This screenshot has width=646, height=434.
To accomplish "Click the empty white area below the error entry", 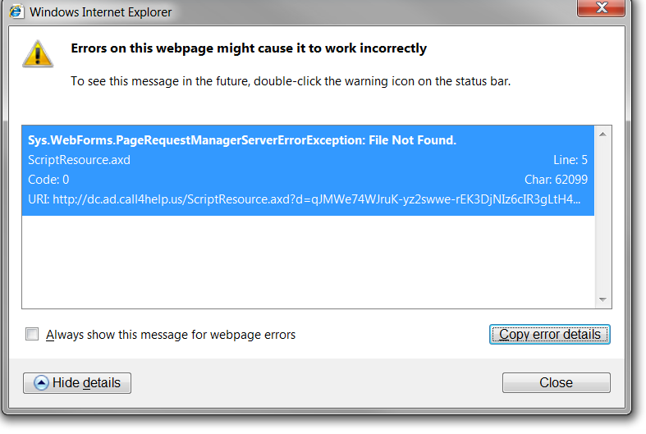I will (308, 262).
